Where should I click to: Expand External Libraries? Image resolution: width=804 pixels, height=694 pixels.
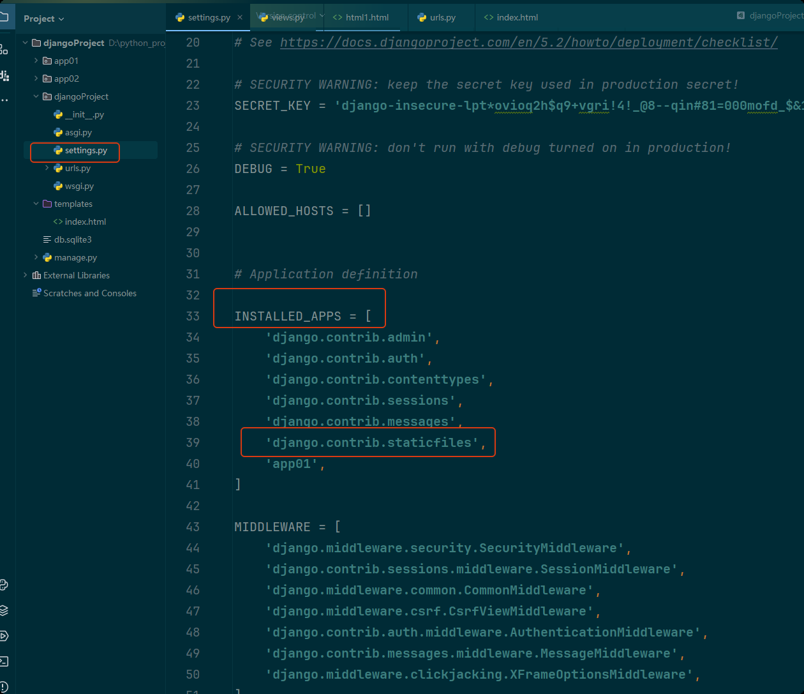tap(26, 275)
